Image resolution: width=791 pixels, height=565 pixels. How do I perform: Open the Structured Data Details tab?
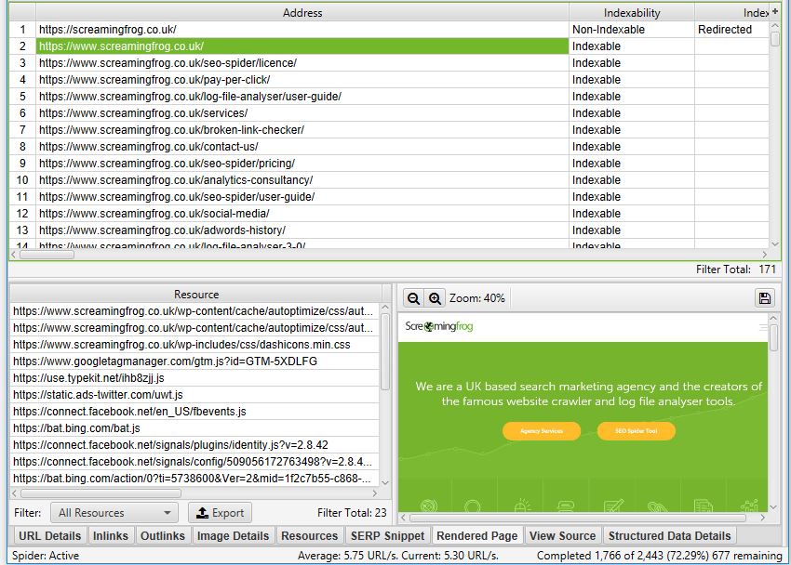tap(669, 536)
